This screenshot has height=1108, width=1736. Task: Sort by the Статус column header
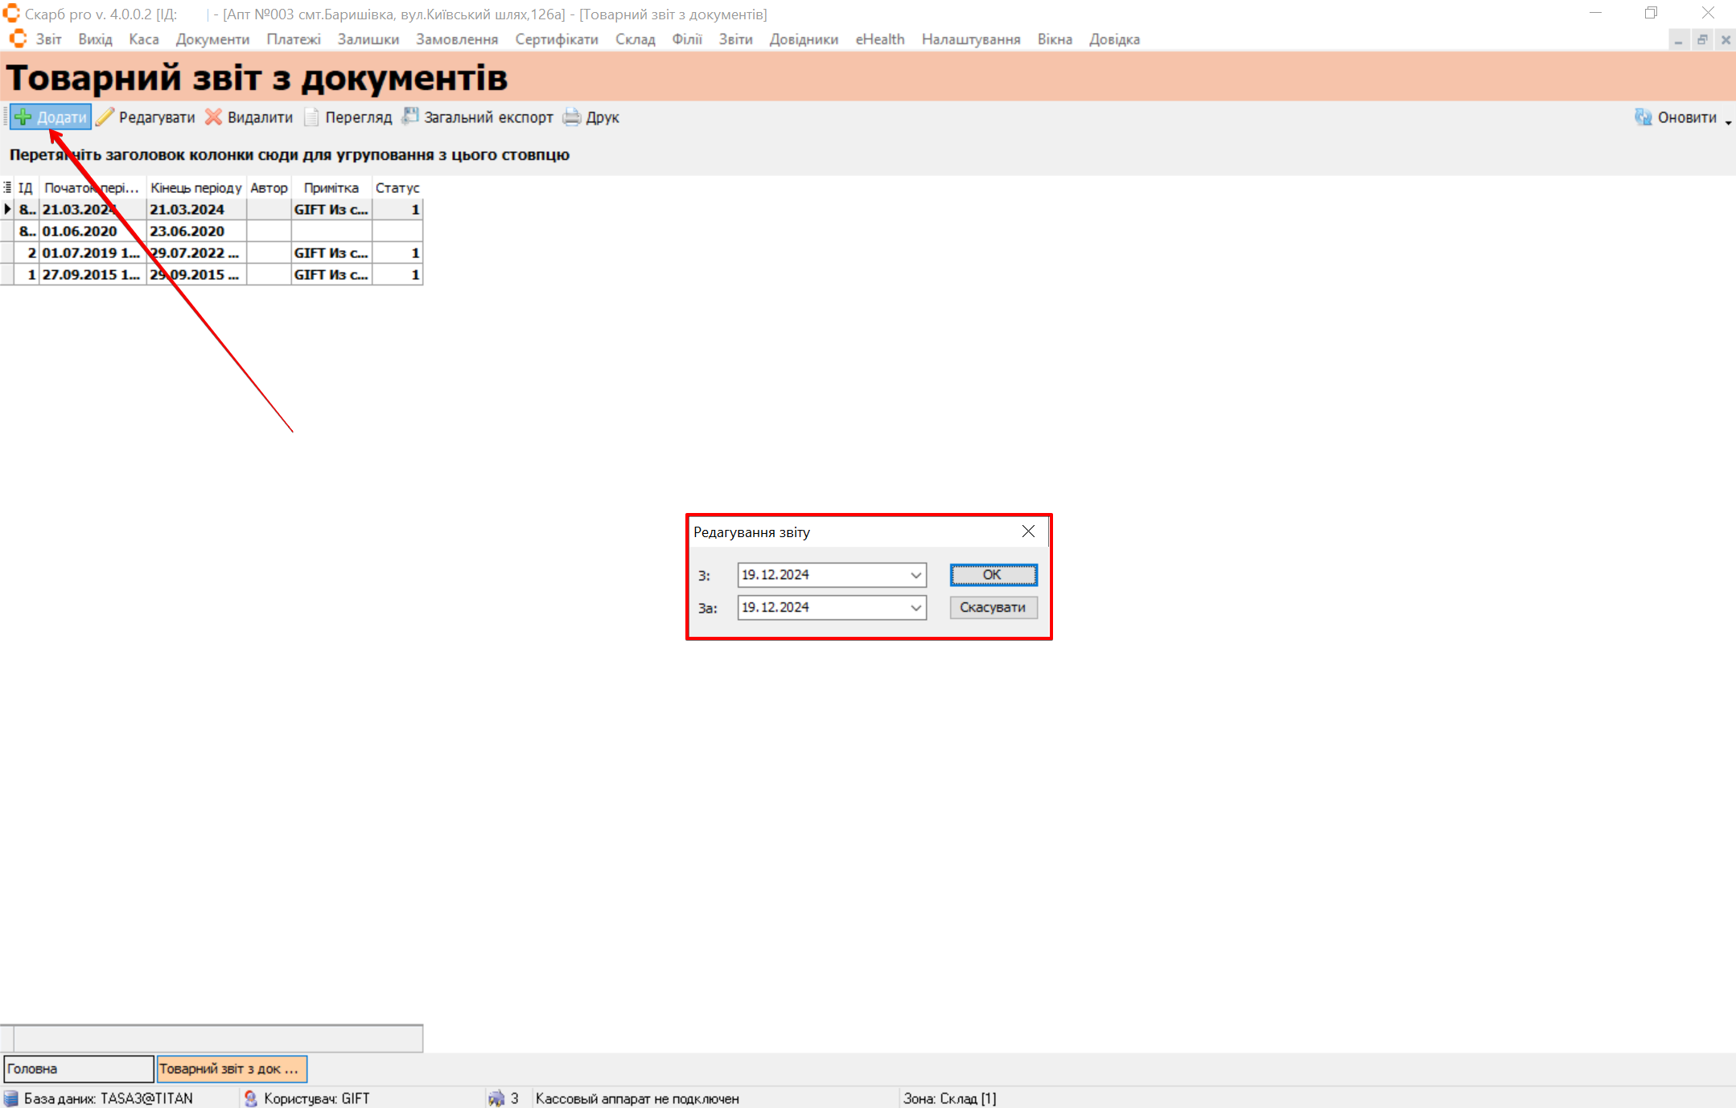coord(397,187)
